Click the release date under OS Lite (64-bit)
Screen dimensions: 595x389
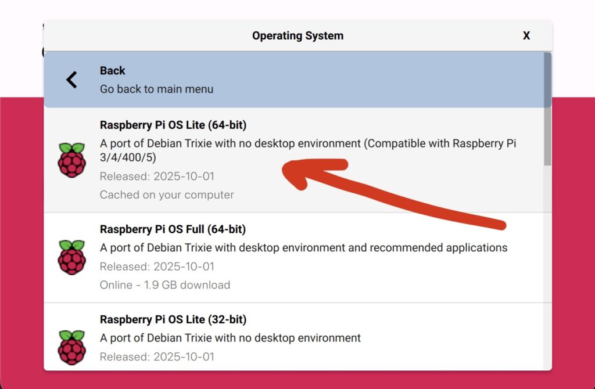[x=157, y=177]
